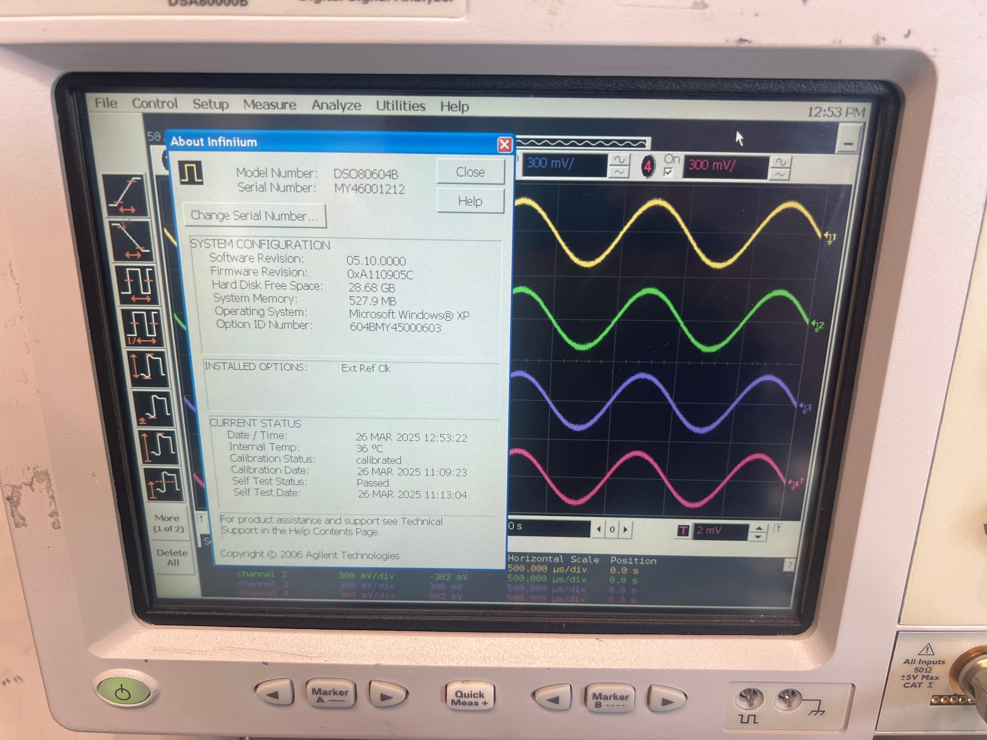The width and height of the screenshot is (987, 740).
Task: Select the fall time measurement icon
Action: pos(131,241)
